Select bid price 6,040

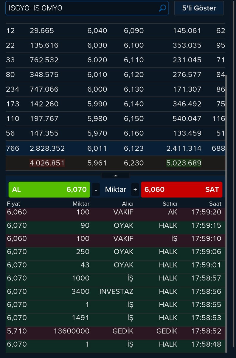coord(97,31)
